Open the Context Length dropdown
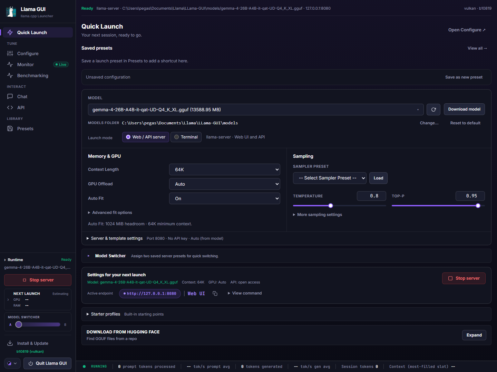 [225, 169]
